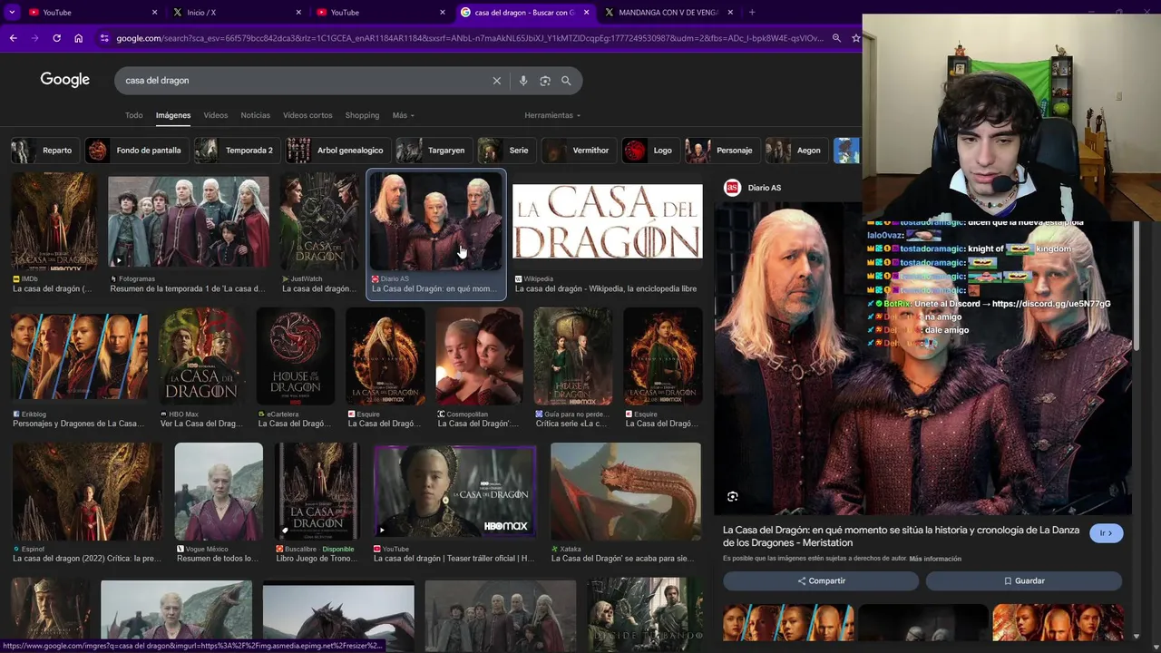Filter by Personaje chip
This screenshot has width=1161, height=653.
point(721,151)
